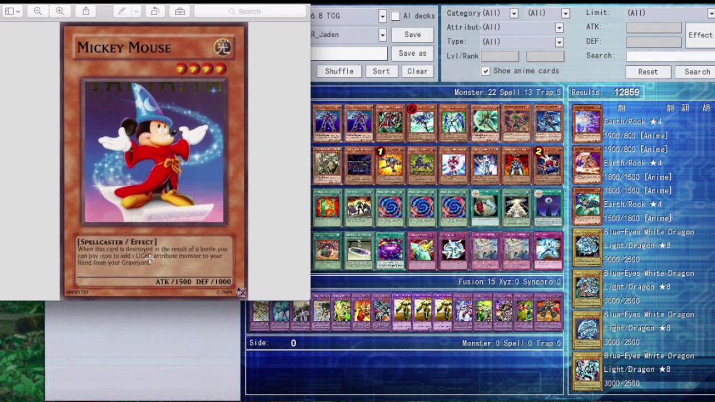The height and width of the screenshot is (402, 715).
Task: Sort the deck cards
Action: (382, 71)
